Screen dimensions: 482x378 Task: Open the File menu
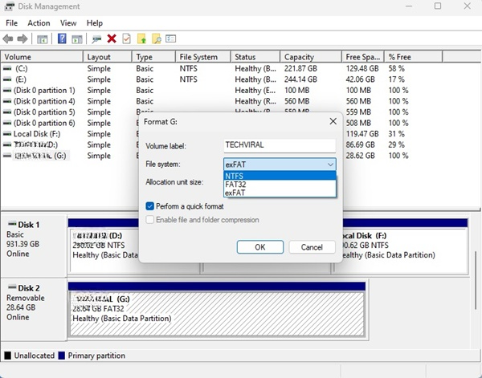[x=12, y=23]
